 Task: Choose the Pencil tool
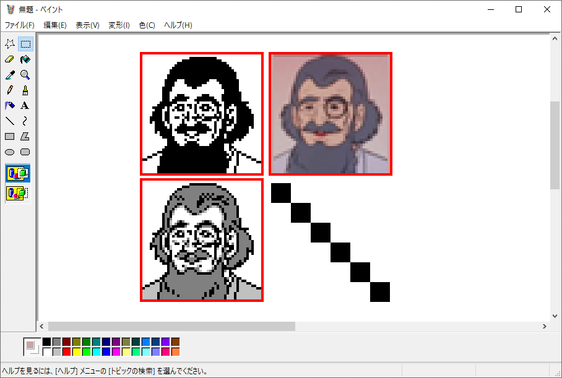tap(10, 90)
